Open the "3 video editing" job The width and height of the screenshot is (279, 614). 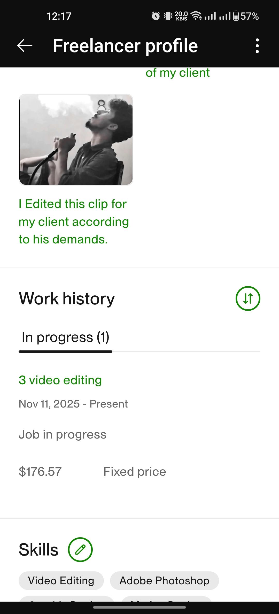(x=60, y=380)
